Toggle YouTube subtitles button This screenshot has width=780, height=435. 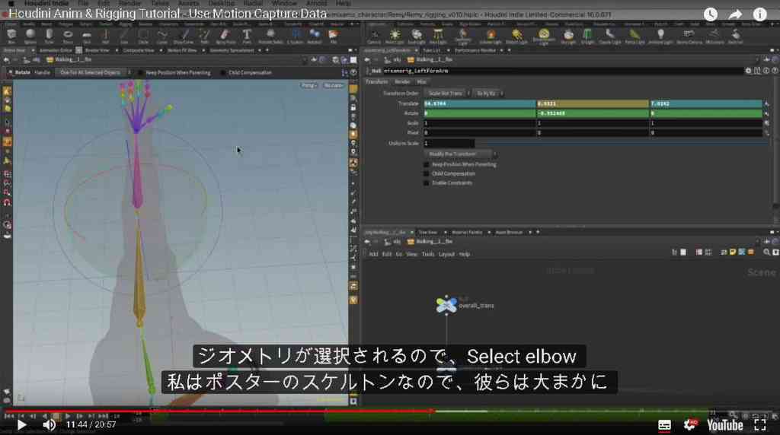[x=664, y=425]
